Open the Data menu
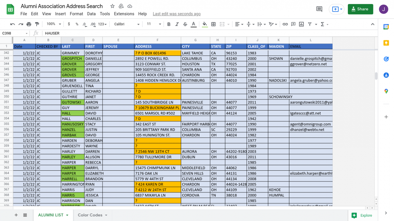 coord(91,14)
